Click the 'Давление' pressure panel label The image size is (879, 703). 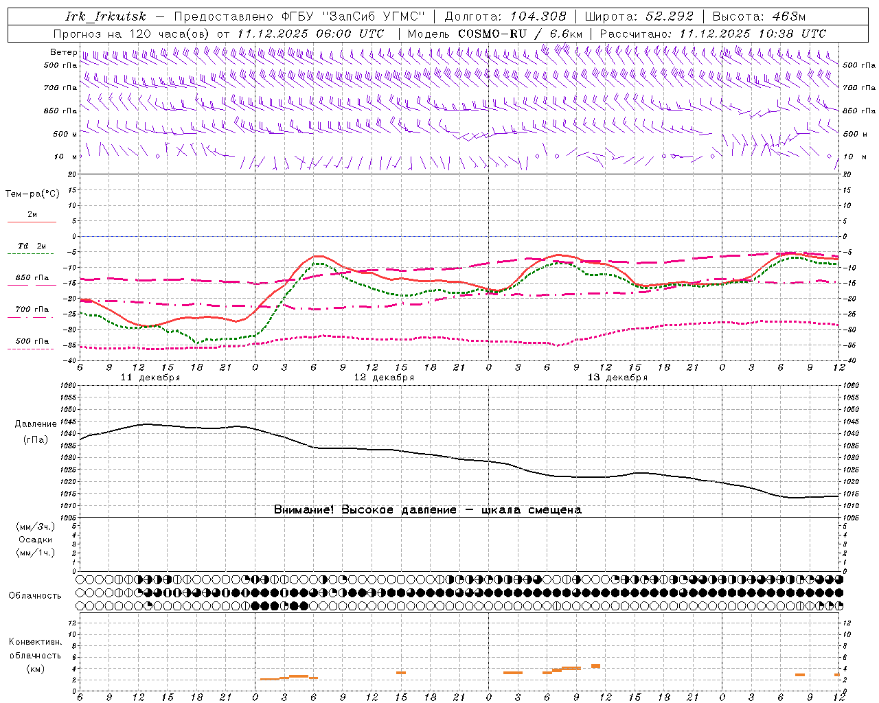tap(36, 424)
